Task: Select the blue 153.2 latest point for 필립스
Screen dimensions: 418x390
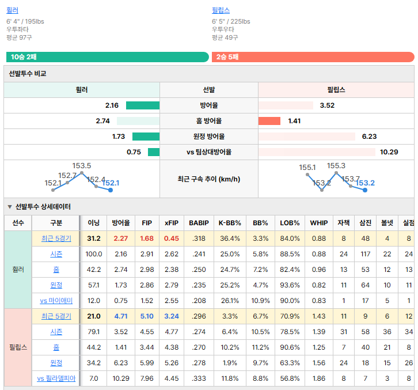Action: click(365, 190)
